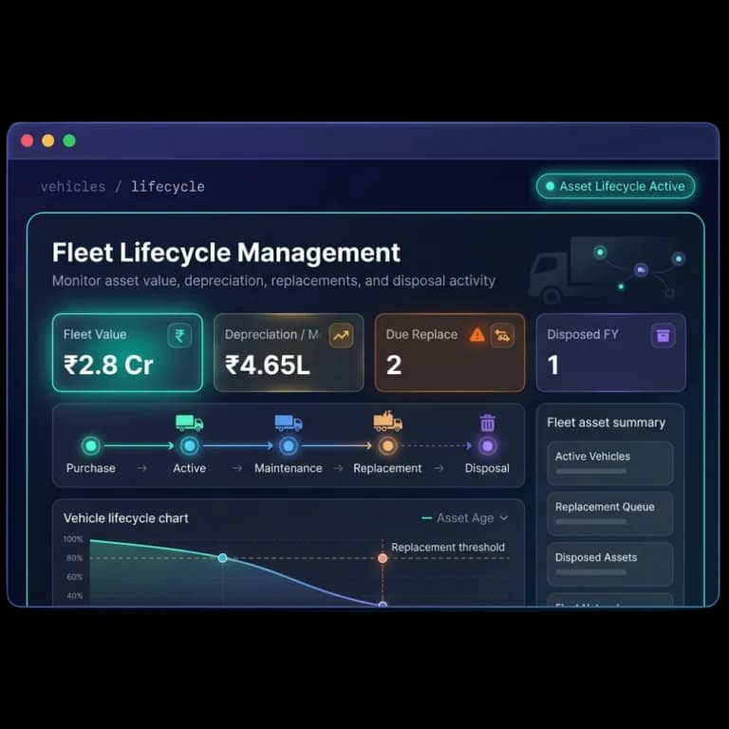The width and height of the screenshot is (729, 729).
Task: Click the lifecycle breadcrumb
Action: pyautogui.click(x=167, y=187)
